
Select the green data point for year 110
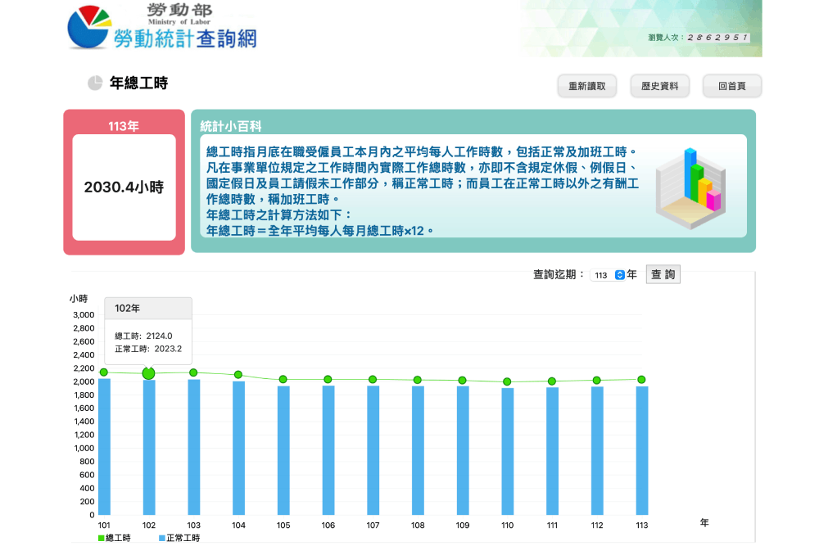pos(507,381)
